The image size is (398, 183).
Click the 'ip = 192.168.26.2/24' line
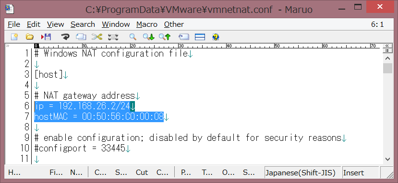point(82,106)
